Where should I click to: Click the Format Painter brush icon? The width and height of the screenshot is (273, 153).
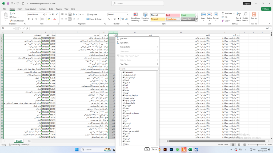(11, 21)
